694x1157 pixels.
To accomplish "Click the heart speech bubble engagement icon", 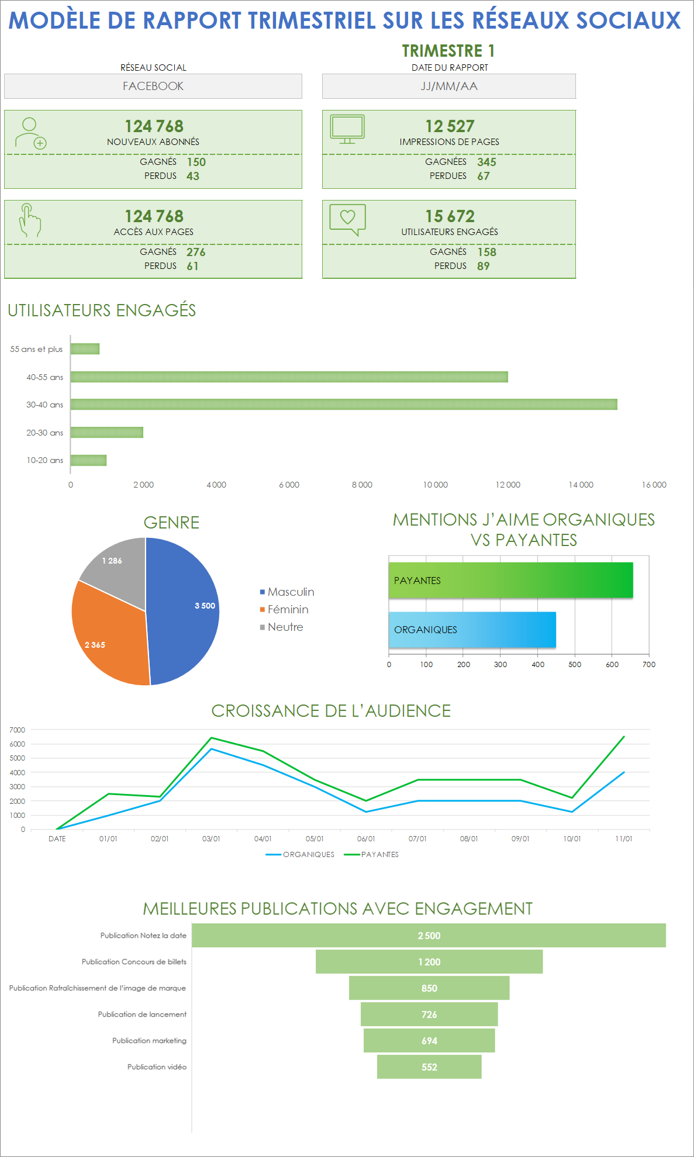I will click(347, 219).
